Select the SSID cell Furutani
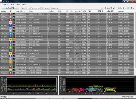136x99 pixels. tap(38, 62)
